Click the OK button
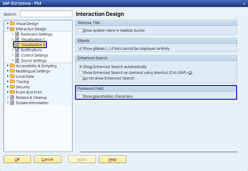This screenshot has width=248, height=171. (17, 159)
